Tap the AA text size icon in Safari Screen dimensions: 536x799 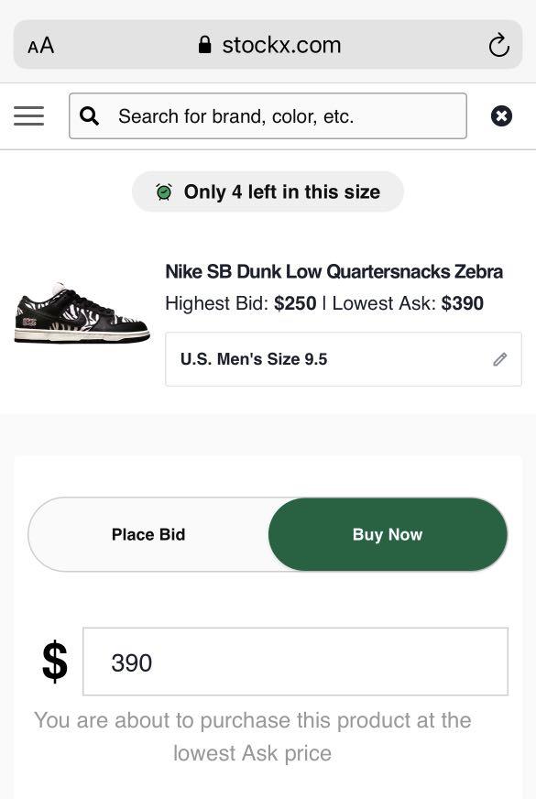(x=41, y=44)
